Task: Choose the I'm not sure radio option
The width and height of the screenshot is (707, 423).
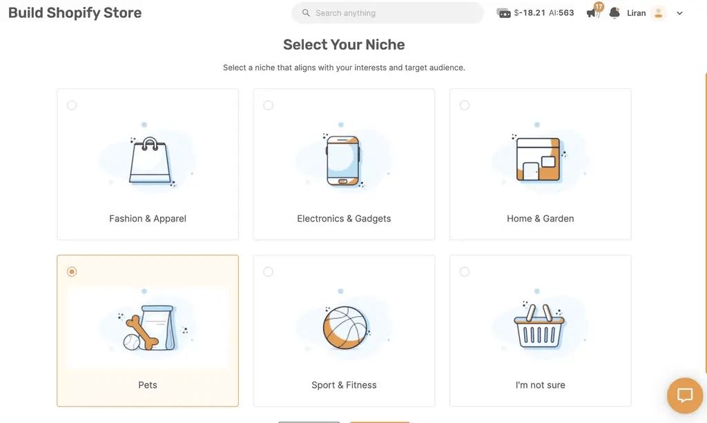Action: tap(465, 272)
